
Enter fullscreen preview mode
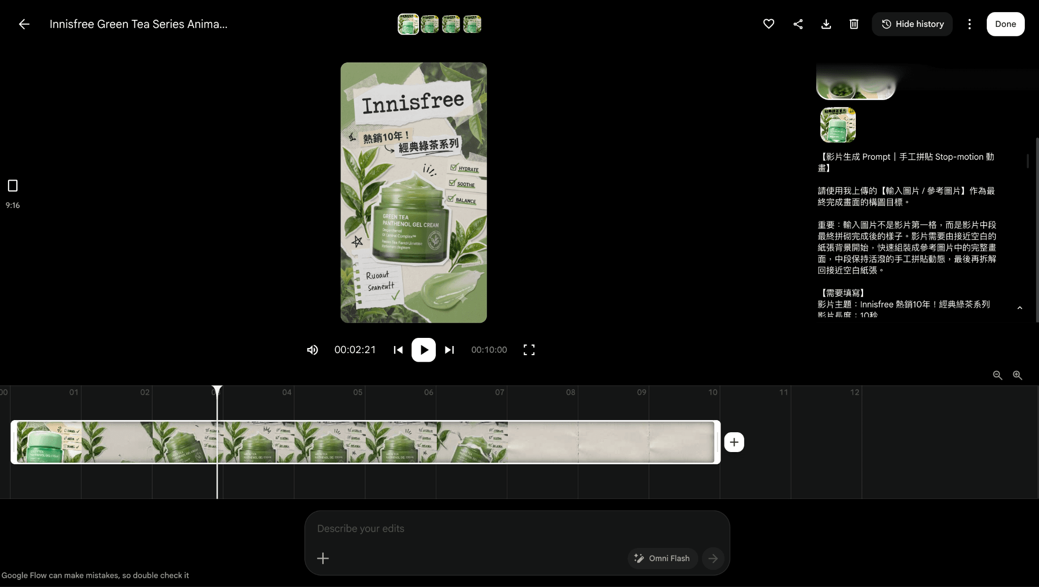pyautogui.click(x=529, y=350)
